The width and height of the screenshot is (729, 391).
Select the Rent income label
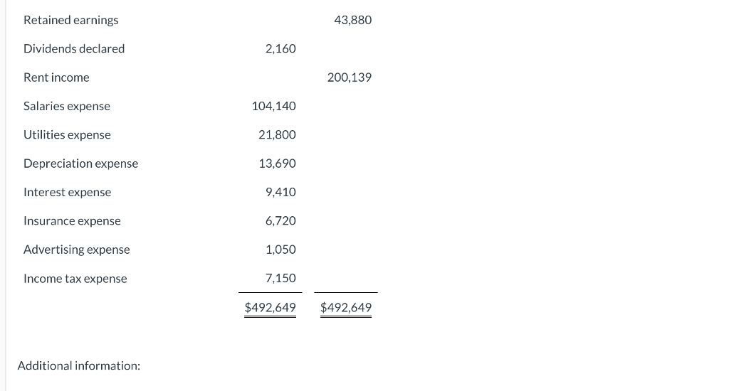coord(56,77)
